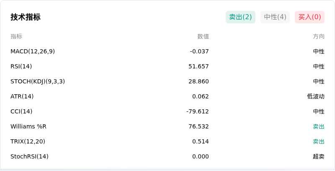Click the 数值 column header

point(203,36)
